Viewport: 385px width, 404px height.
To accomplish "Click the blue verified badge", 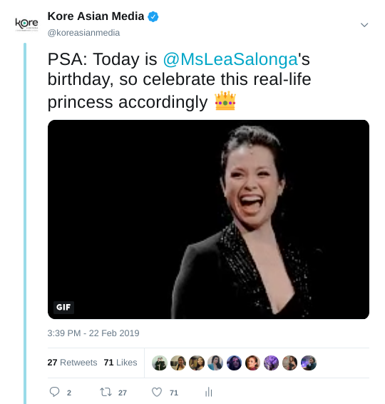I will click(x=153, y=16).
